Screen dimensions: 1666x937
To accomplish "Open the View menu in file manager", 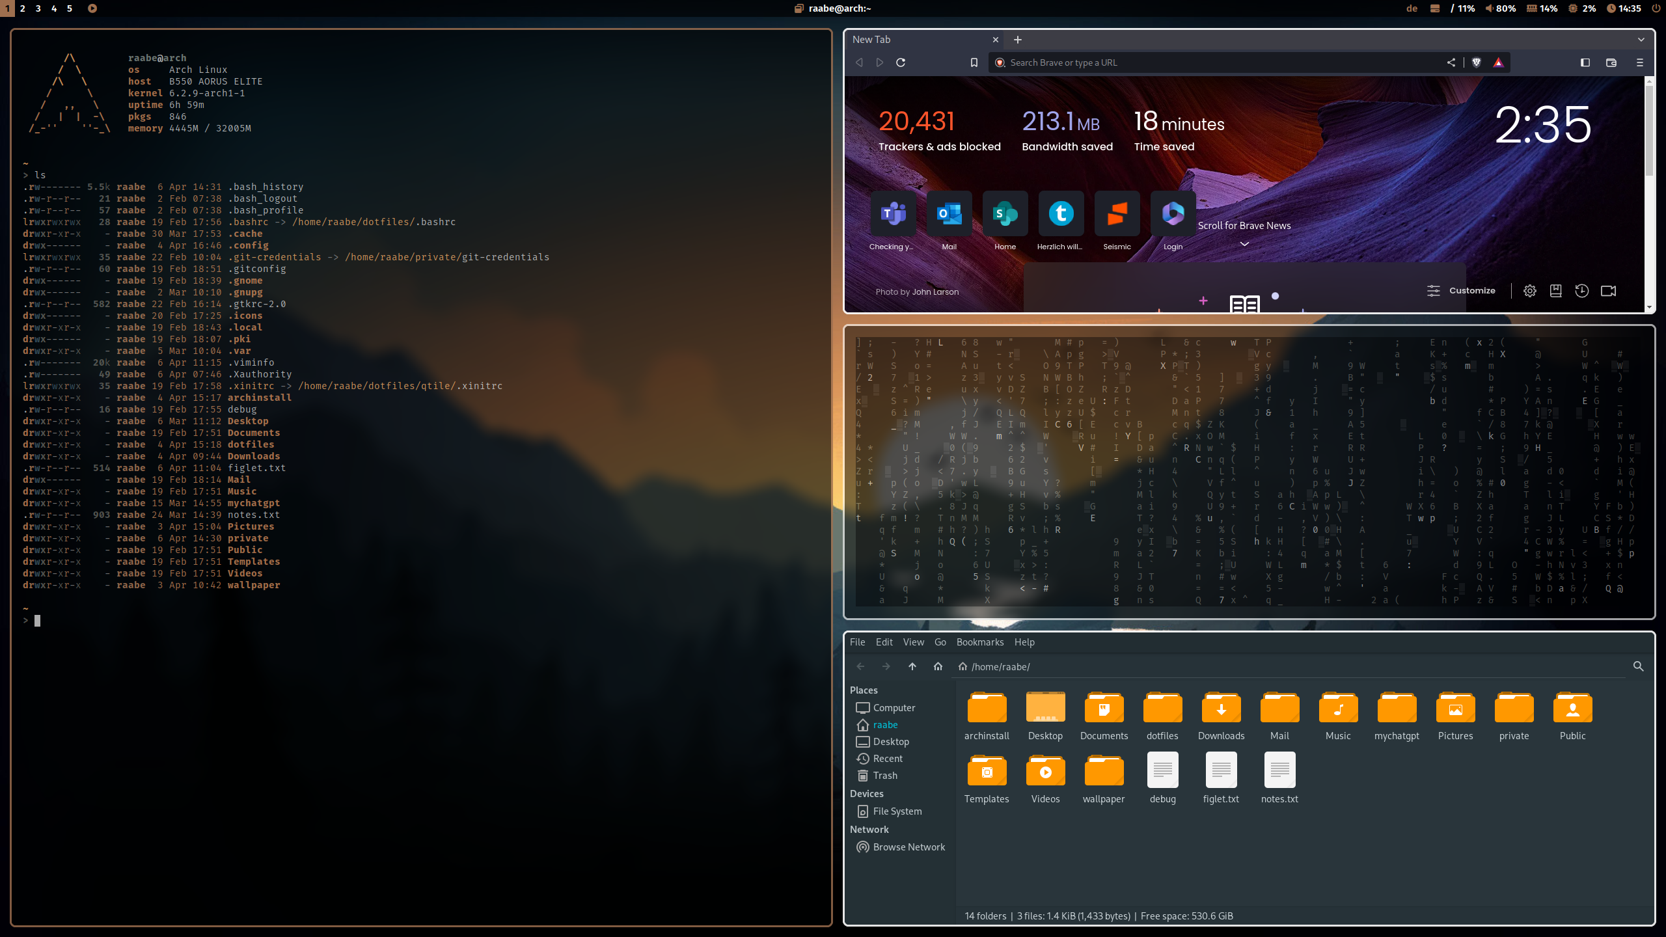I will (913, 642).
